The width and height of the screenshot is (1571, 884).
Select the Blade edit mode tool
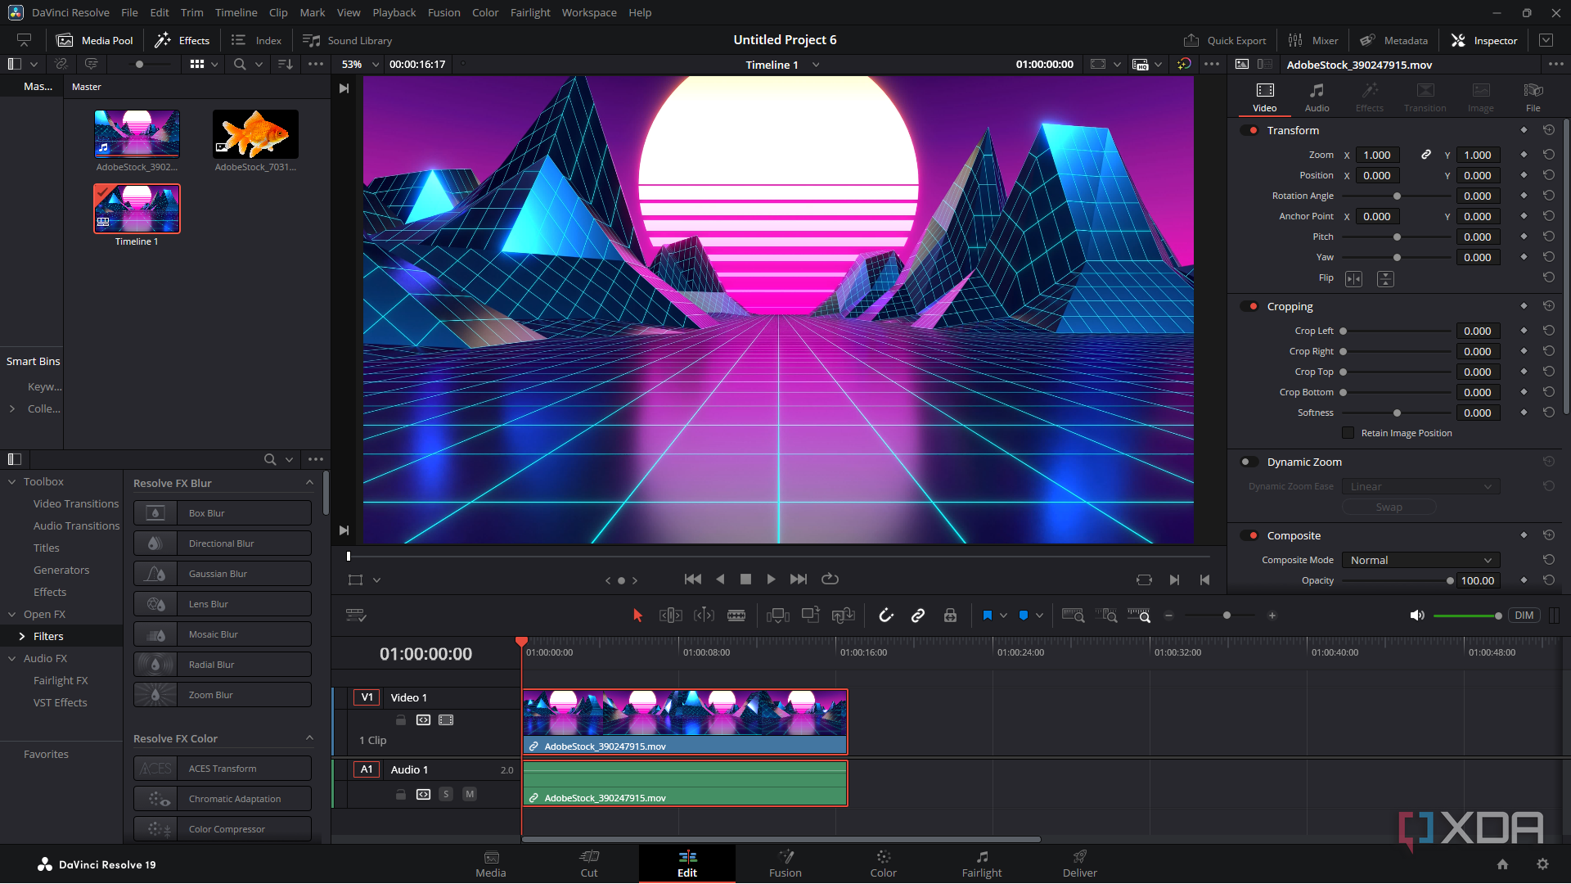click(736, 616)
